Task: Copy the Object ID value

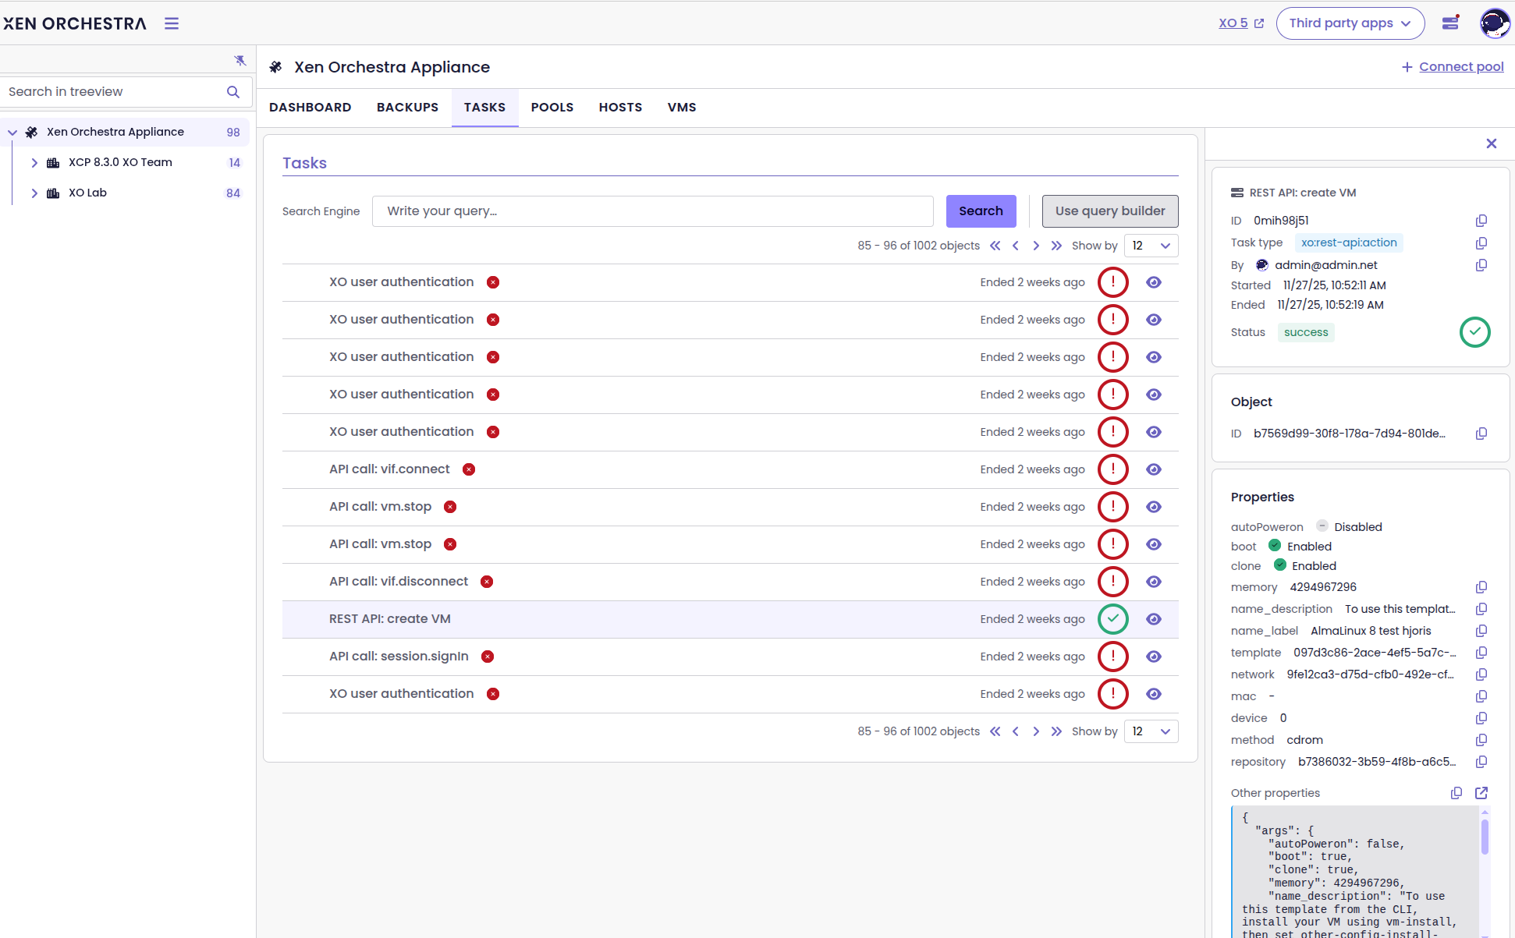Action: [1481, 434]
